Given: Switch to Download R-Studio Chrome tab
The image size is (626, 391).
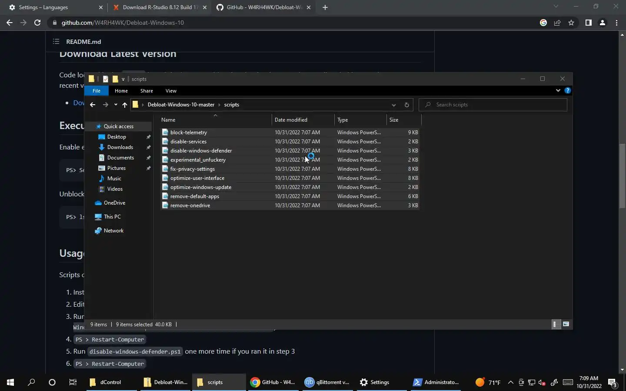Looking at the screenshot, I should [159, 7].
